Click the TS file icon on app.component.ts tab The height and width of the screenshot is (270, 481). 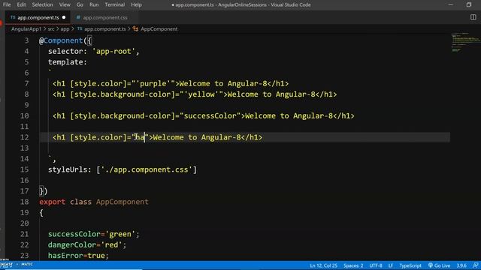click(13, 17)
